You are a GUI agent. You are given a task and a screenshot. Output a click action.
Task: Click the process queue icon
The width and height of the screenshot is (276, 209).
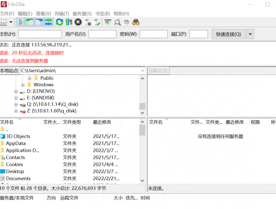coord(69,22)
